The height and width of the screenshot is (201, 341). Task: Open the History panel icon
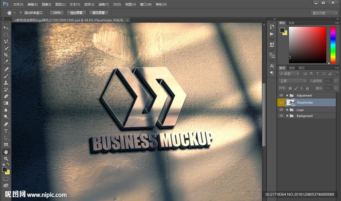[272, 27]
